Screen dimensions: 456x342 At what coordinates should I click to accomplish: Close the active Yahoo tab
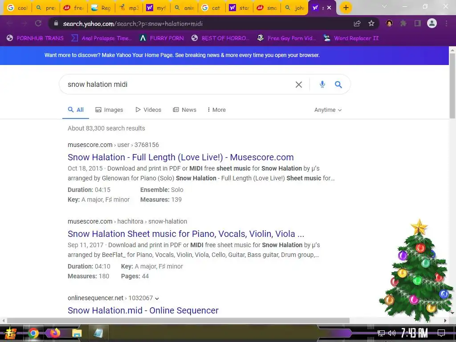pyautogui.click(x=329, y=8)
